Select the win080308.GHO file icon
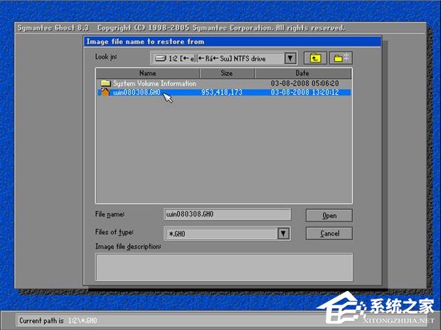 tap(105, 92)
